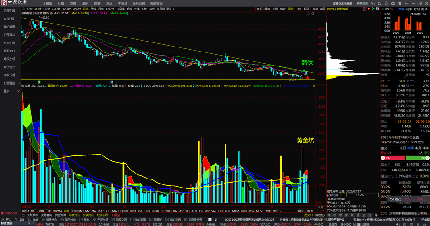Click the 期权交易 icon in bottom toolbar

(113, 220)
